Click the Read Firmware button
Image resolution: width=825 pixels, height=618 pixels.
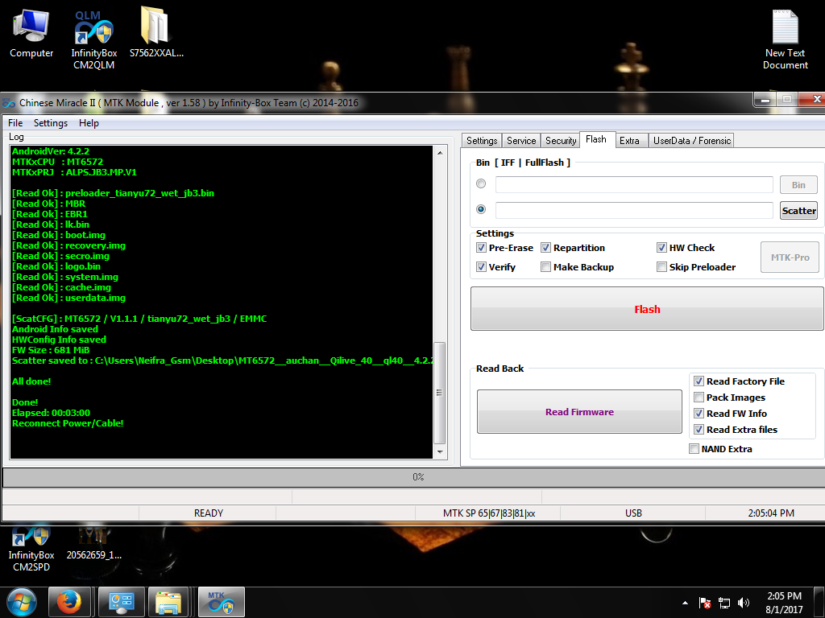pos(579,412)
